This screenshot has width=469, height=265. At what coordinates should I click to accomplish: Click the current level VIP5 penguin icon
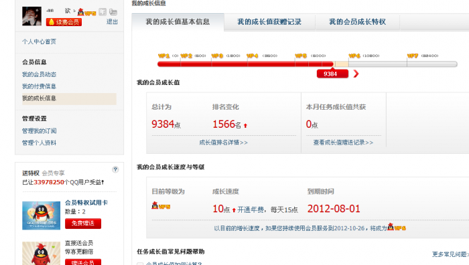point(161,205)
